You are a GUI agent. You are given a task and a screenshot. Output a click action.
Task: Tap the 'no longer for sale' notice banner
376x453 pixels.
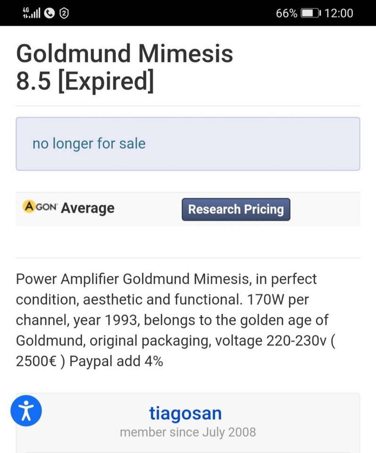pyautogui.click(x=188, y=144)
